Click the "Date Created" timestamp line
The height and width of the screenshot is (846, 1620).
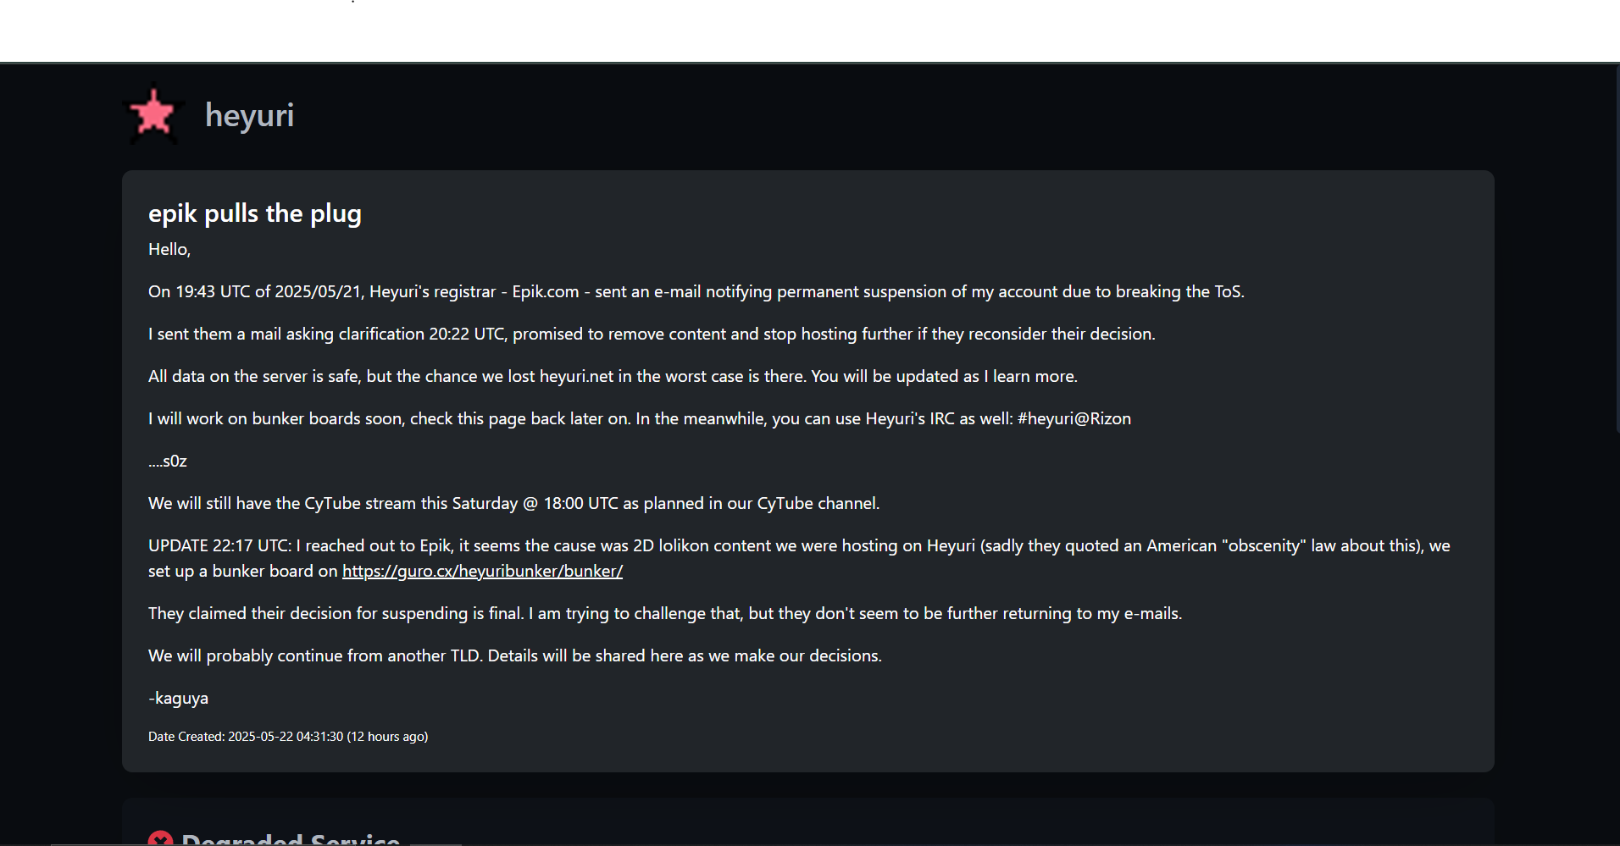[x=287, y=737]
